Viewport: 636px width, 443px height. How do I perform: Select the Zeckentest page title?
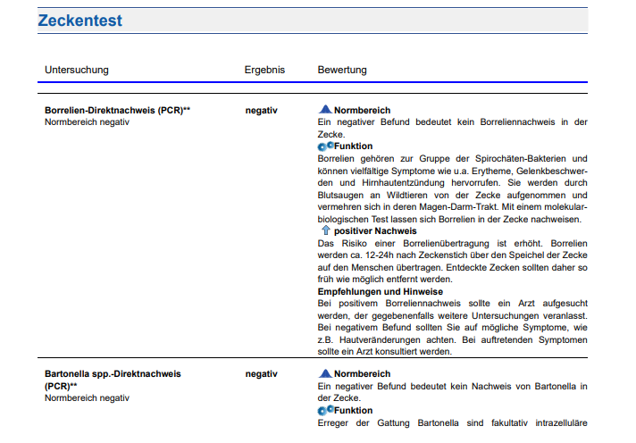pyautogui.click(x=80, y=21)
